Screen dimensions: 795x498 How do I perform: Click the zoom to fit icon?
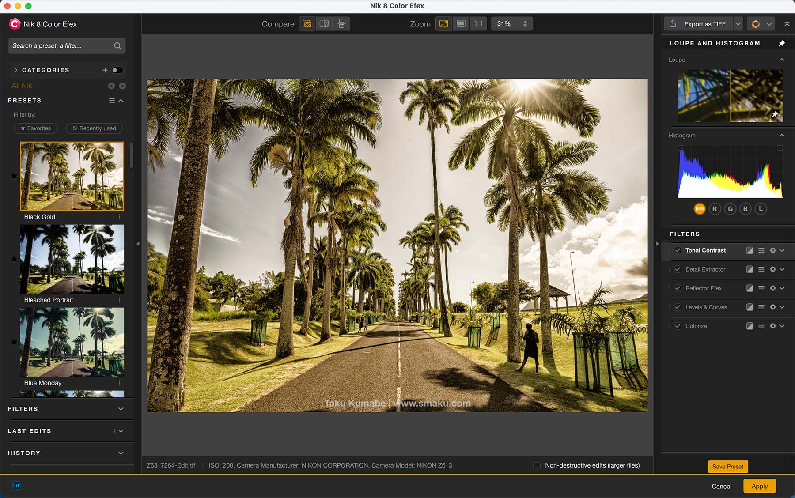[x=443, y=24]
